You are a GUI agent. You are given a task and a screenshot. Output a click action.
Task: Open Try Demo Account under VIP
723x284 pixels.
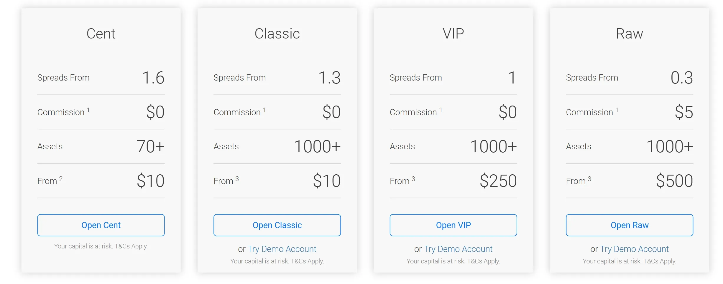click(x=458, y=249)
